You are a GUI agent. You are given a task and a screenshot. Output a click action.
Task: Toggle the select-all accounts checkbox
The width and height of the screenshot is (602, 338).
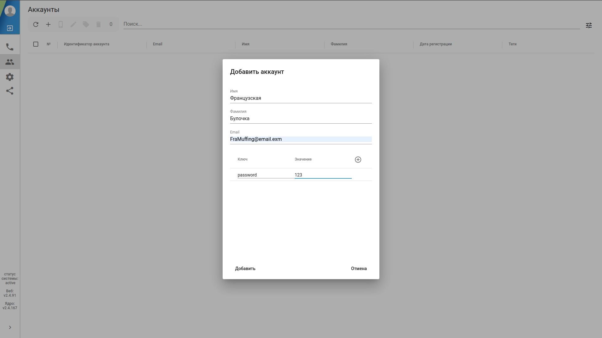(36, 44)
